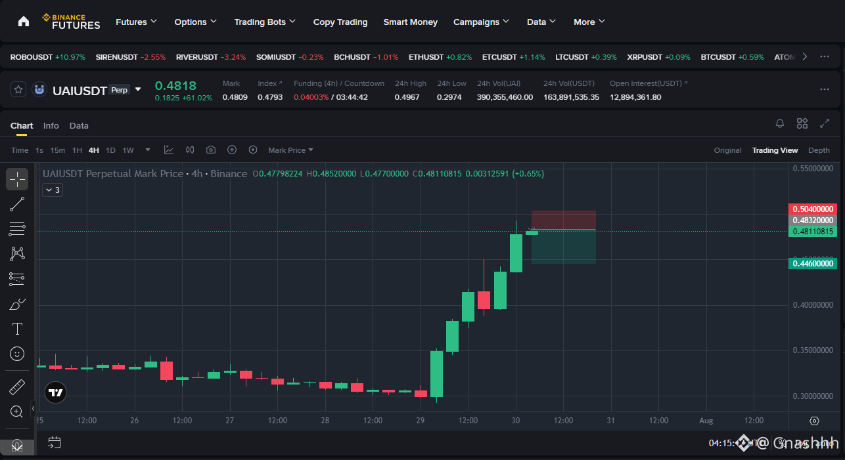Open the Options dropdown menu
This screenshot has height=460, width=845.
pos(196,22)
